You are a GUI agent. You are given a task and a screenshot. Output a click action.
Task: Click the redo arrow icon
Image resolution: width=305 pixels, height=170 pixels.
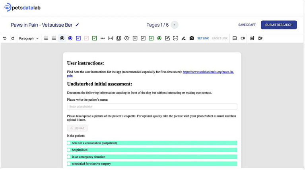coord(13,38)
